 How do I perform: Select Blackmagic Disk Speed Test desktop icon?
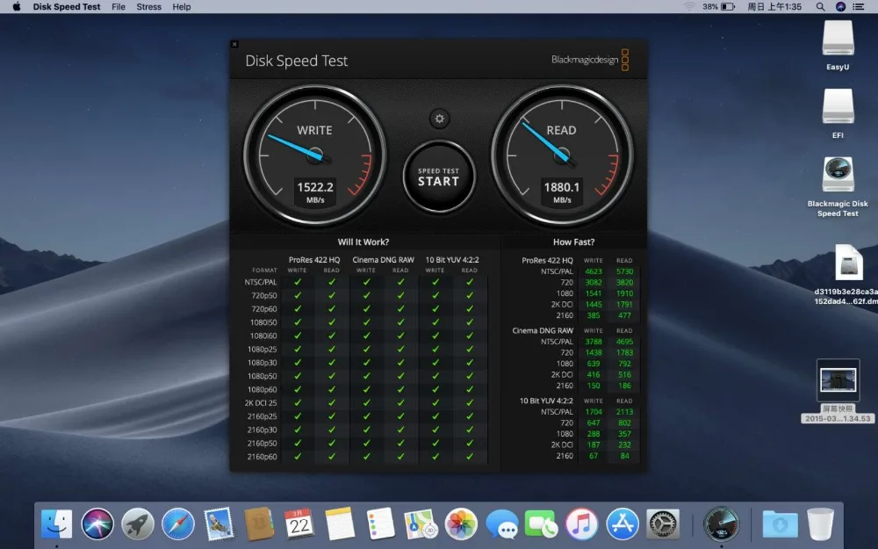click(838, 186)
